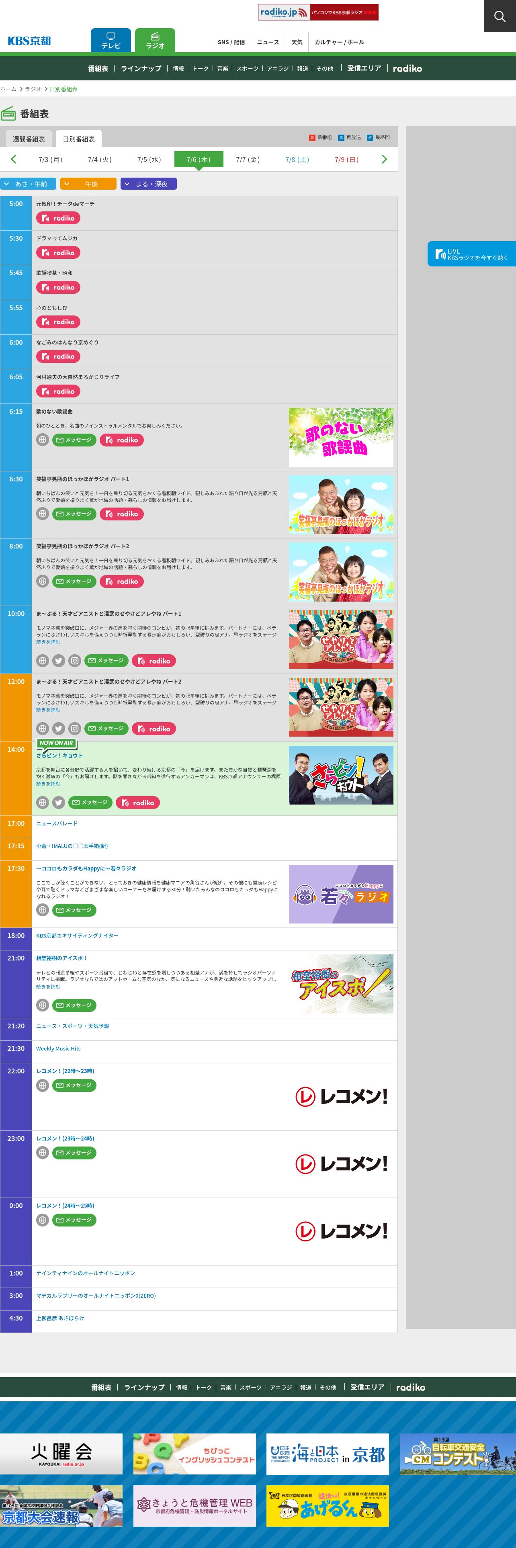Go to previous week arrow
Screen dimensions: 516x1548
coord(13,159)
